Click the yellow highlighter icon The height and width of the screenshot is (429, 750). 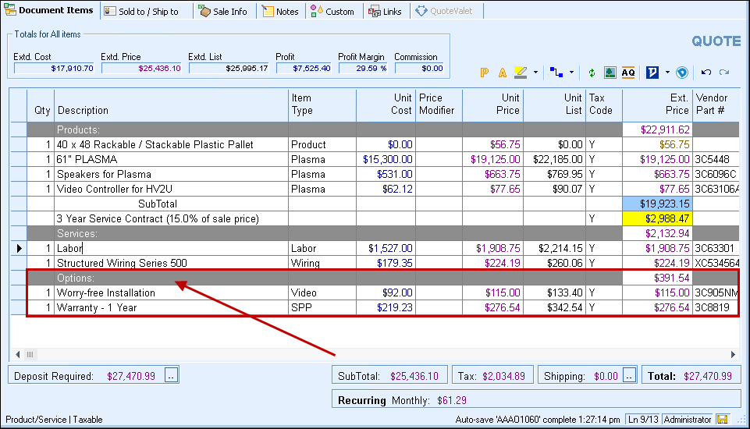point(521,73)
